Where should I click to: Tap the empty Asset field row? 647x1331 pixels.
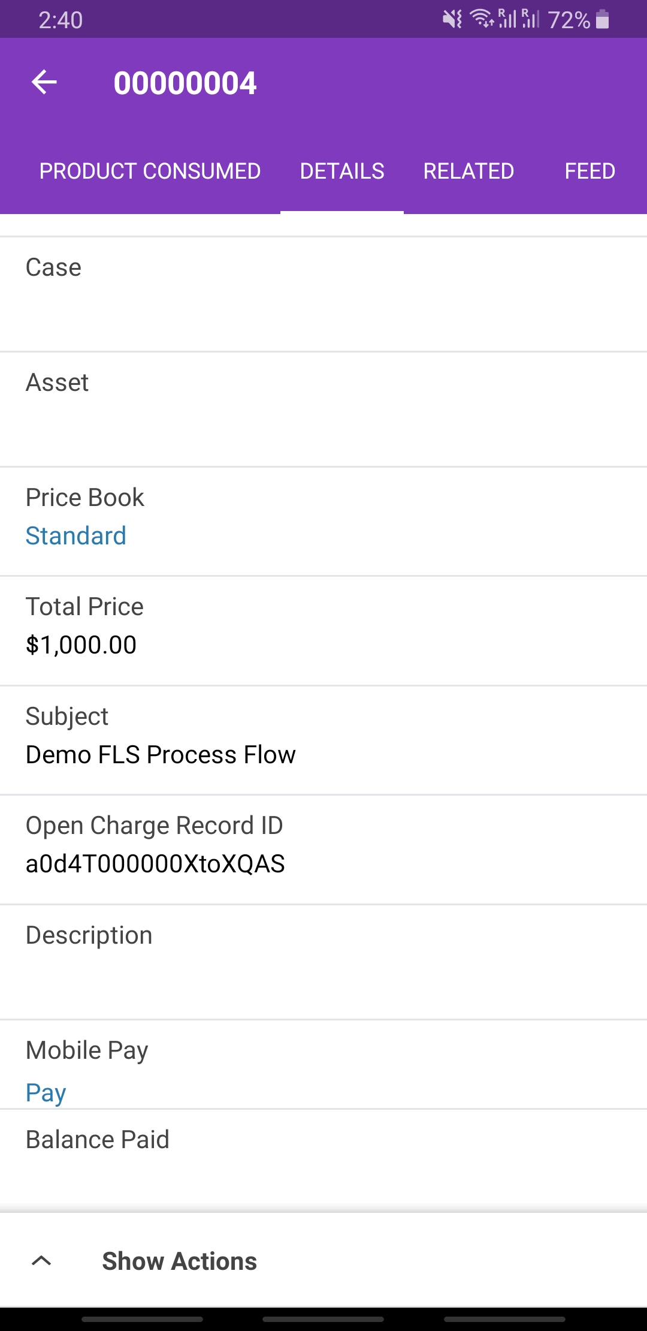(x=323, y=409)
